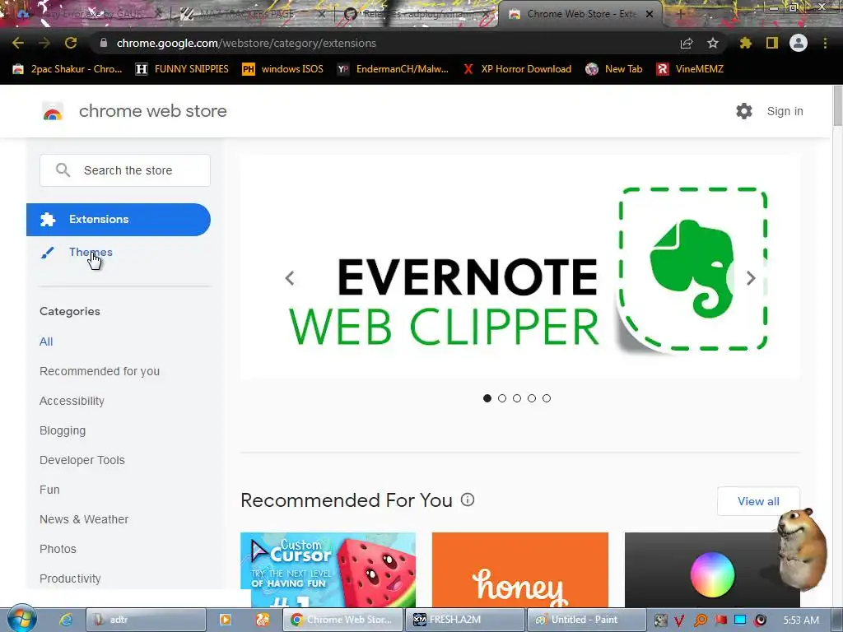The width and height of the screenshot is (843, 632).
Task: Select the Extensions section in sidebar
Action: [x=119, y=219]
